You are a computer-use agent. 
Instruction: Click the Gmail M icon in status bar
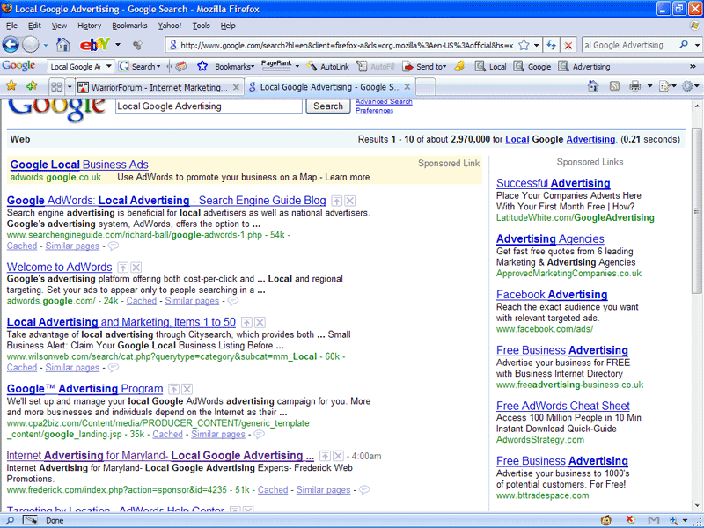click(654, 520)
